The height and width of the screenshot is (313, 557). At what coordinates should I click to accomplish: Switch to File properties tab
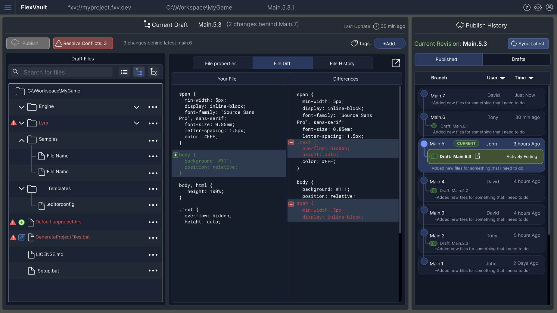[x=223, y=63]
